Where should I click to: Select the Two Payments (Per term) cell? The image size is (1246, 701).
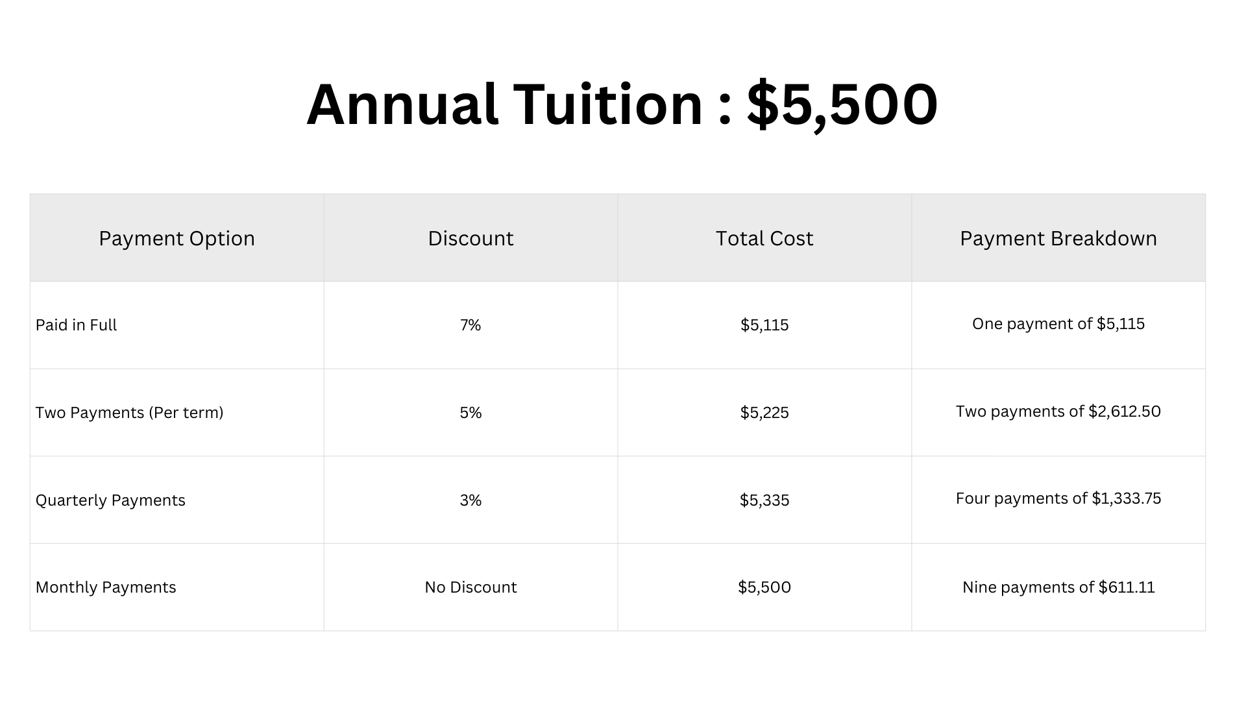click(129, 413)
